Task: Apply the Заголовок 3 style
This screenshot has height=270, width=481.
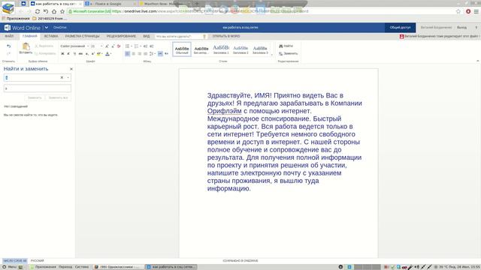Action: pos(260,49)
